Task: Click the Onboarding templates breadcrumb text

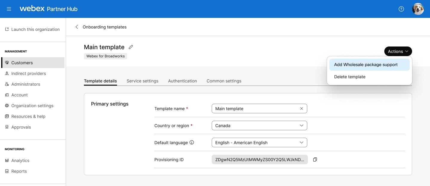Action: point(105,27)
